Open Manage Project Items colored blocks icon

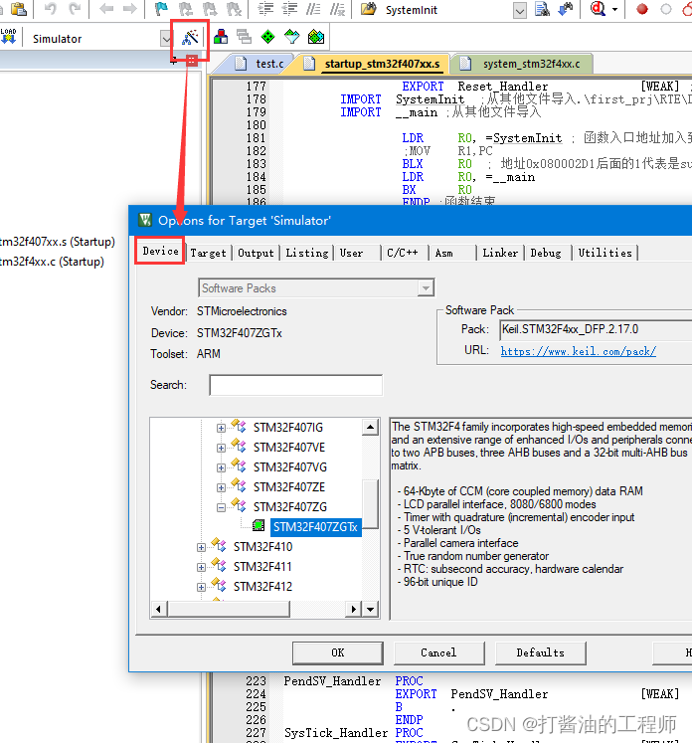click(221, 37)
